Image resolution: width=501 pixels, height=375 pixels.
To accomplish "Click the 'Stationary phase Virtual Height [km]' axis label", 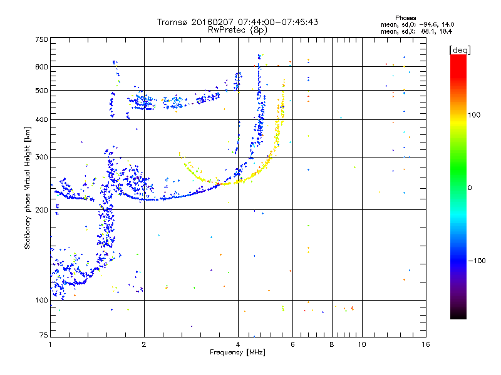I will [27, 188].
